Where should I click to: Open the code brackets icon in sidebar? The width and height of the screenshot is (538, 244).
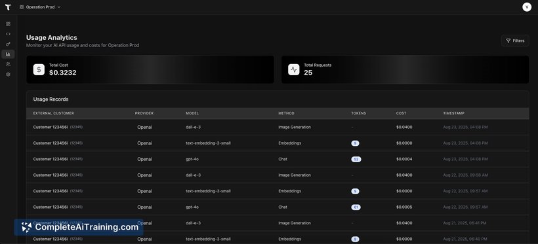[9, 34]
